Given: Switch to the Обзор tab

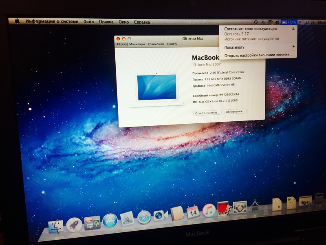Looking at the screenshot, I should (121, 44).
